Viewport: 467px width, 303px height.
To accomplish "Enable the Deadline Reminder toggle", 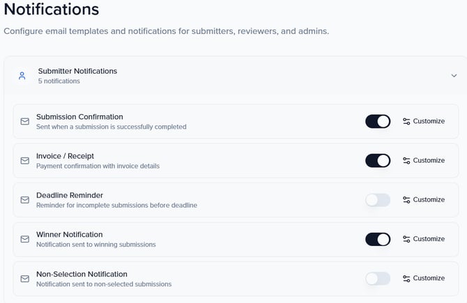I will [x=378, y=200].
